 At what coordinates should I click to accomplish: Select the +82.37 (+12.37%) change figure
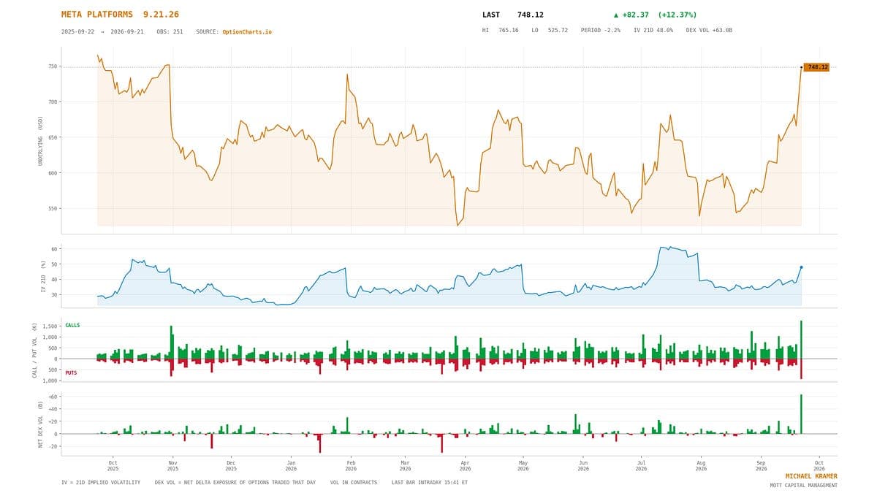tap(655, 15)
